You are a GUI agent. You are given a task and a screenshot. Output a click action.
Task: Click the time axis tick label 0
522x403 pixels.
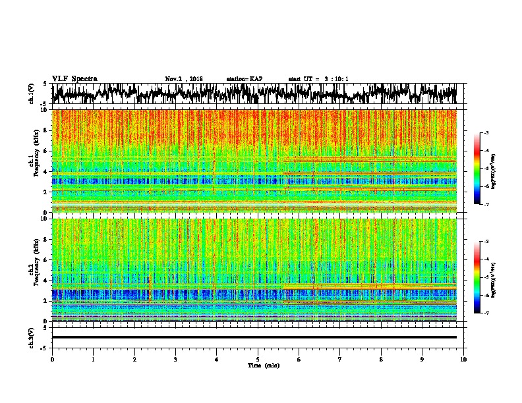click(x=52, y=360)
